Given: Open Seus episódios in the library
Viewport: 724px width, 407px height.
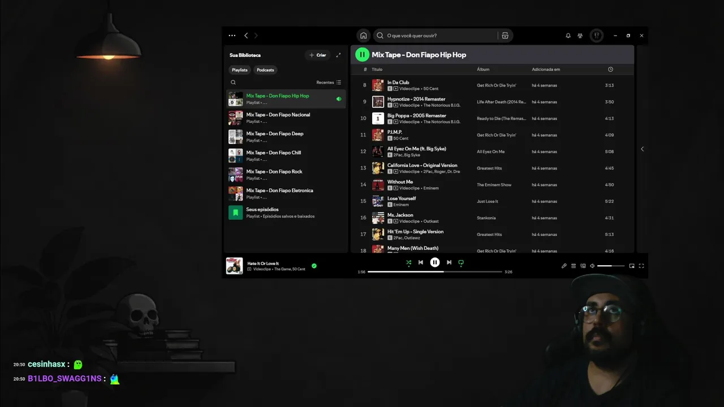Looking at the screenshot, I should coord(286,213).
